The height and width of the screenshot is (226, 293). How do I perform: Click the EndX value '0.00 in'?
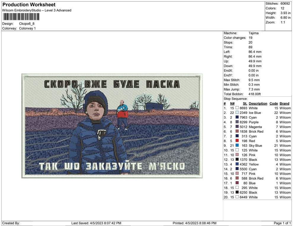(x=254, y=71)
